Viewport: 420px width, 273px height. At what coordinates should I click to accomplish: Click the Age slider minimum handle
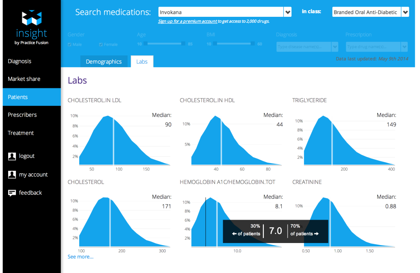(146, 44)
